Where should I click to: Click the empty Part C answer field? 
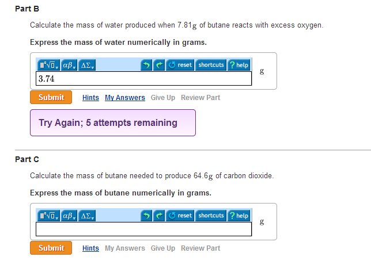143,229
